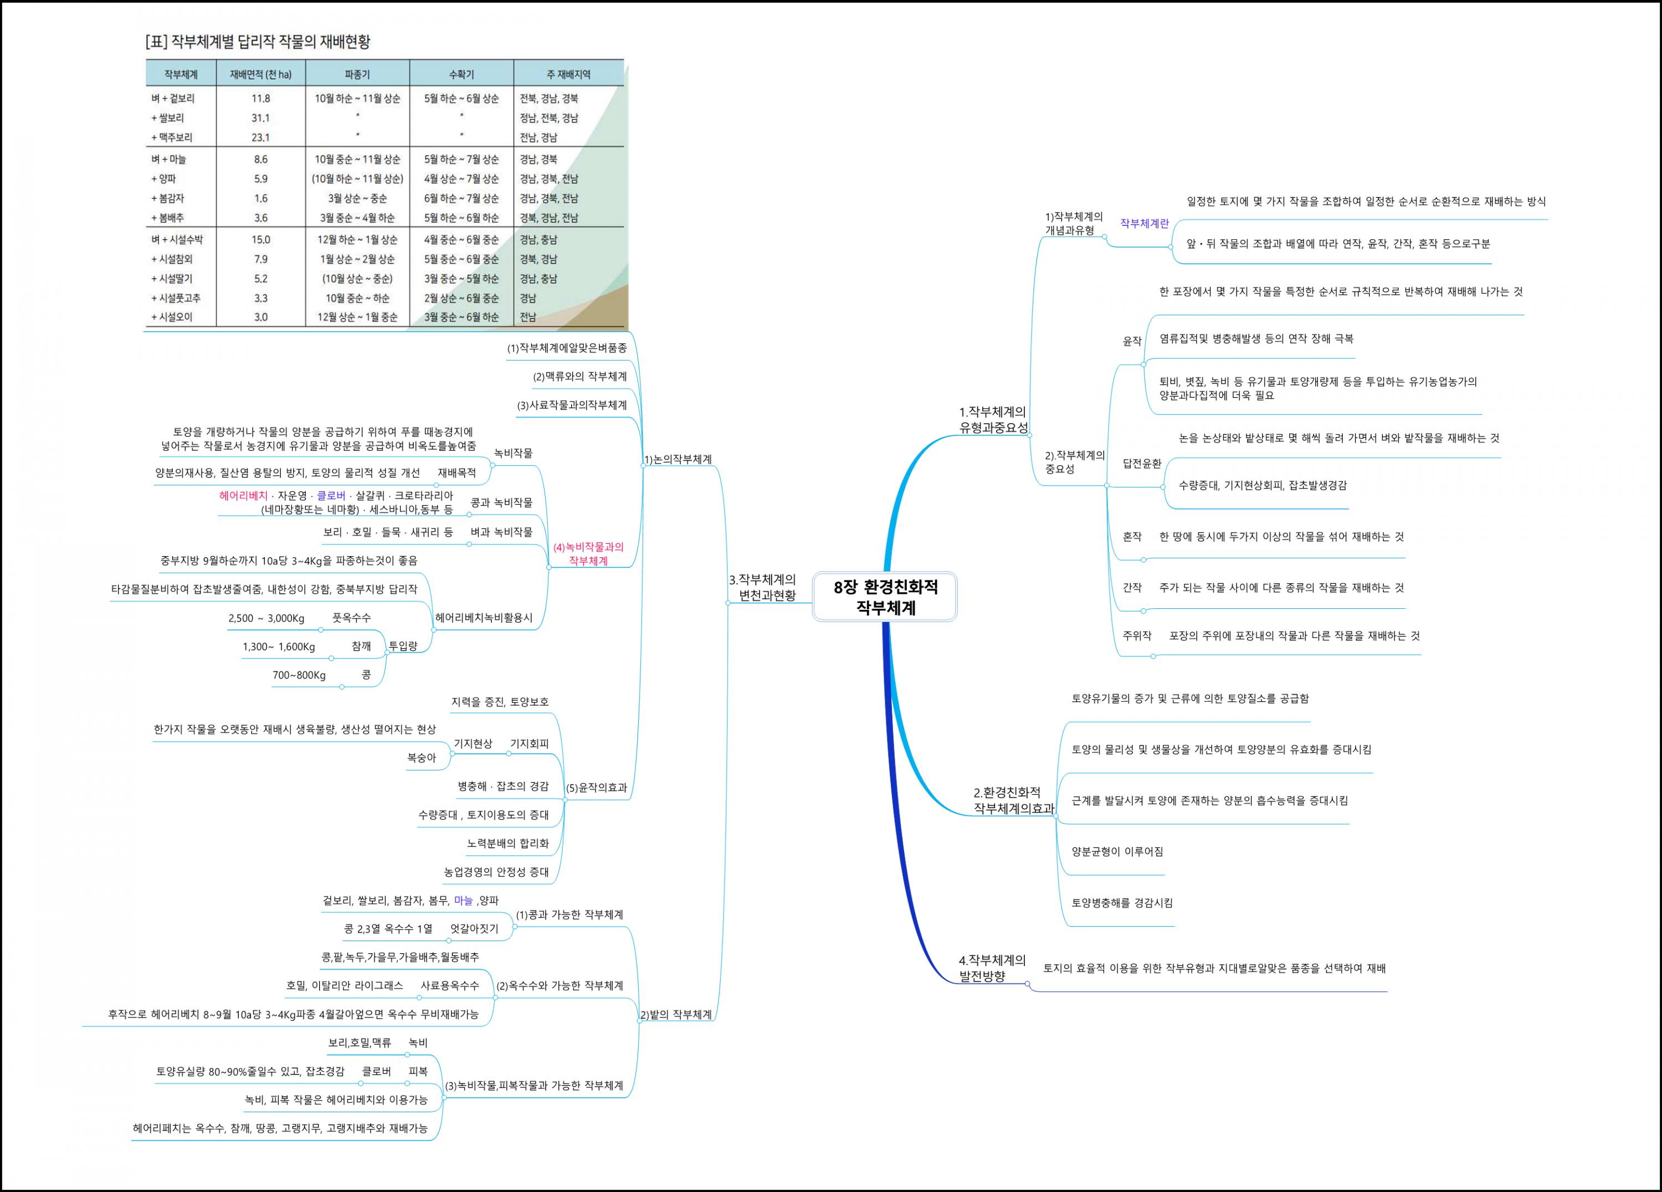Select the 투입량 node
Image resolution: width=1662 pixels, height=1192 pixels.
click(402, 645)
